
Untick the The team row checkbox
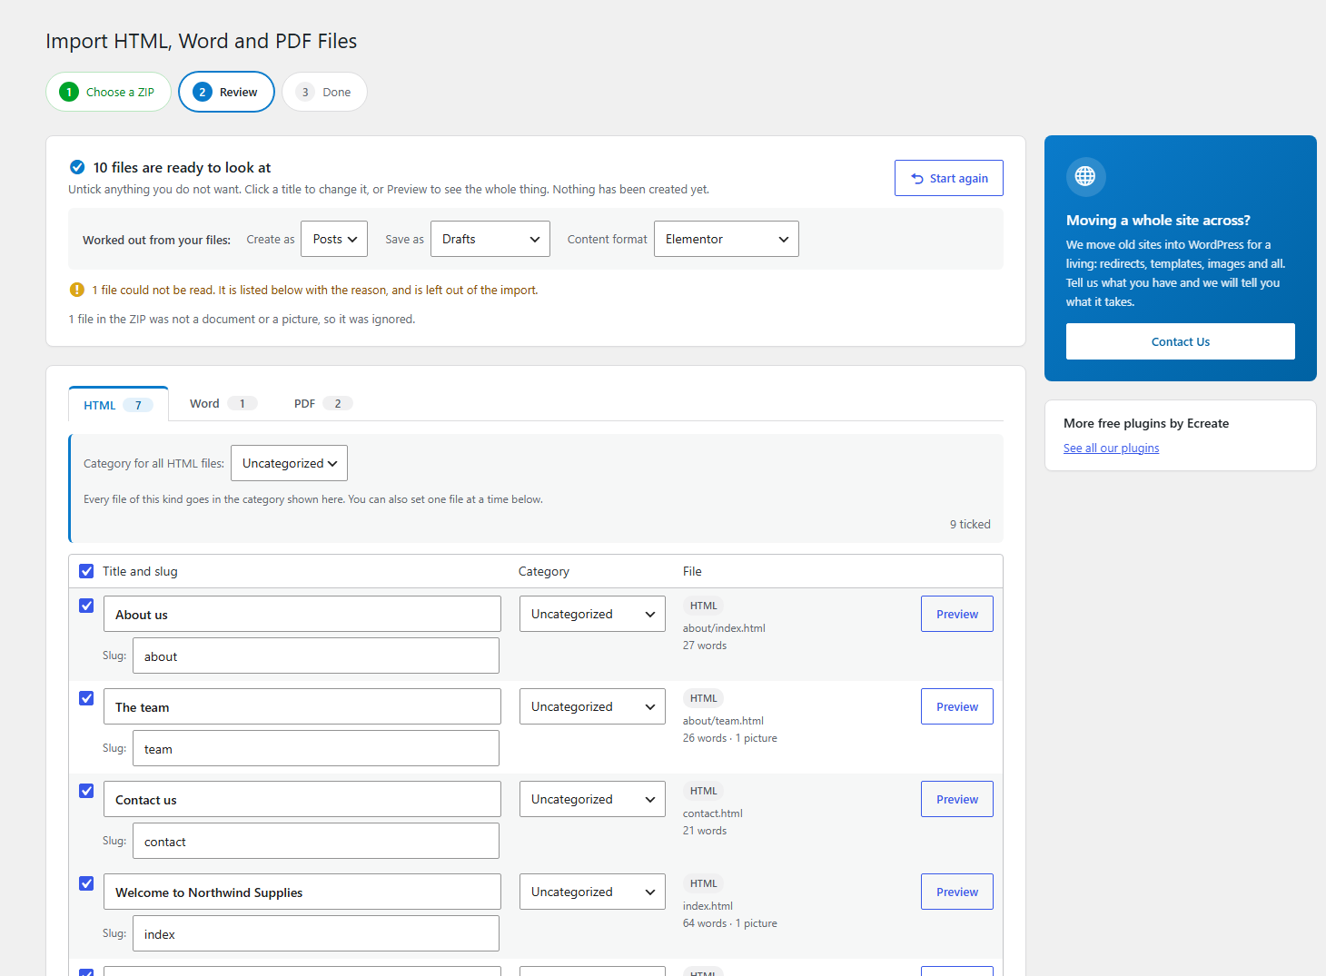pyautogui.click(x=86, y=698)
